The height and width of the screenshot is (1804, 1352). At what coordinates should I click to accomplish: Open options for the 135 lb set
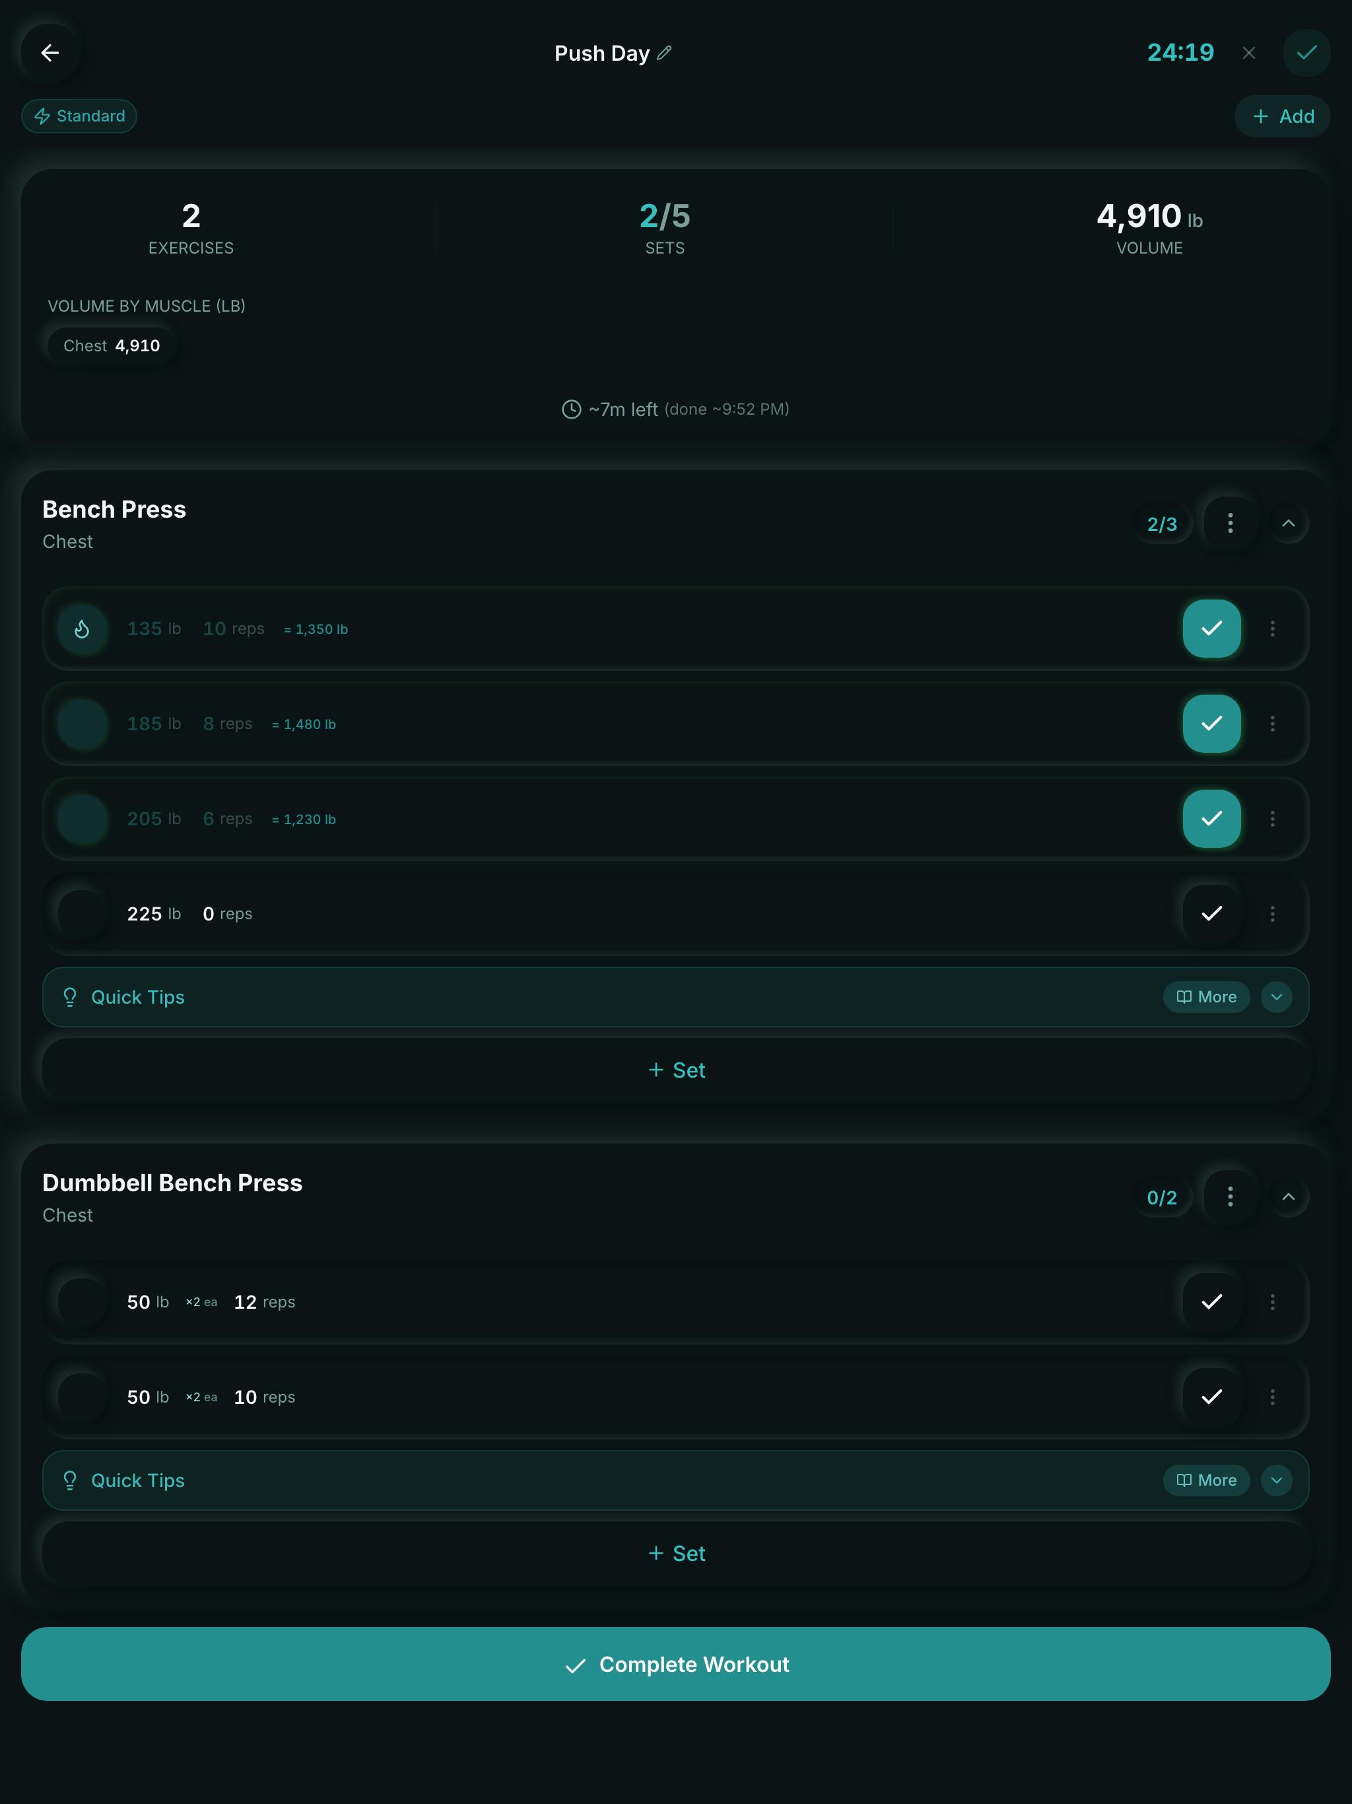[1272, 629]
